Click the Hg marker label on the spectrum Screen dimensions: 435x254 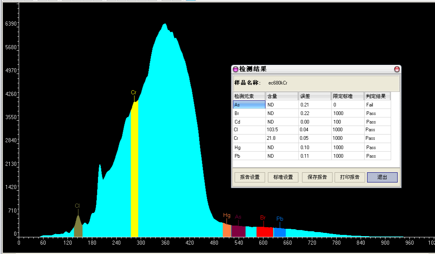(x=227, y=215)
